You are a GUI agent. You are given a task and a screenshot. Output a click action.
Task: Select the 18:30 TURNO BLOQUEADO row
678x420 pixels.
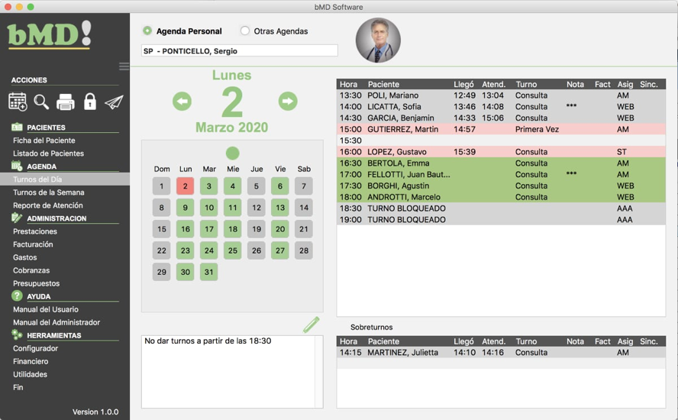501,208
